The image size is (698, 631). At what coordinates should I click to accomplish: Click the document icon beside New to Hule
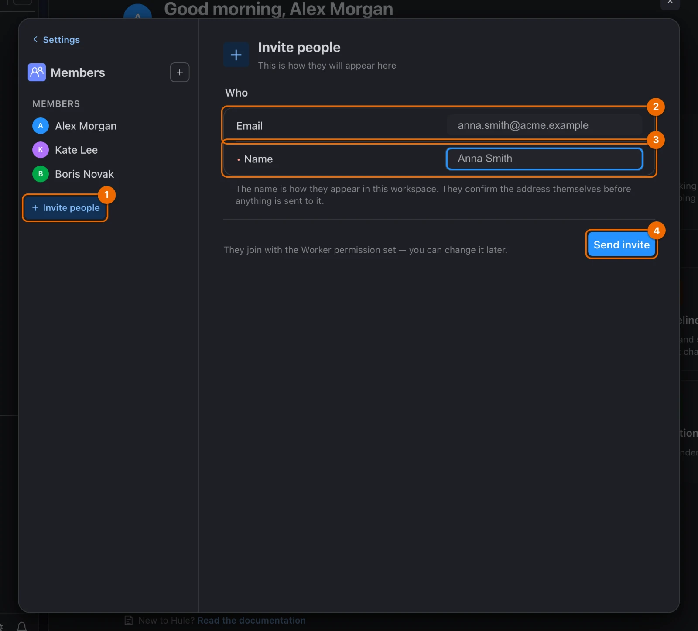129,620
